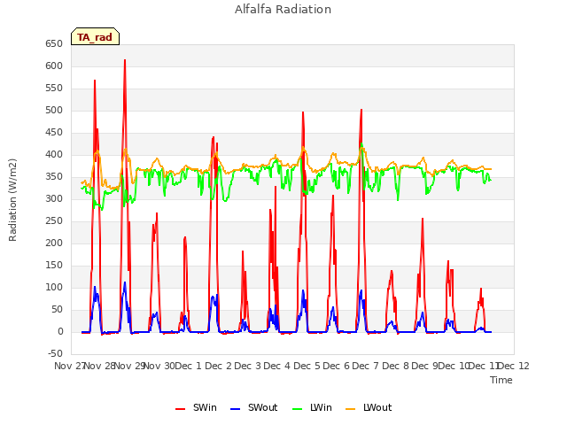
Task: Select the Nov 27 x-axis tick label
Action: pos(69,366)
